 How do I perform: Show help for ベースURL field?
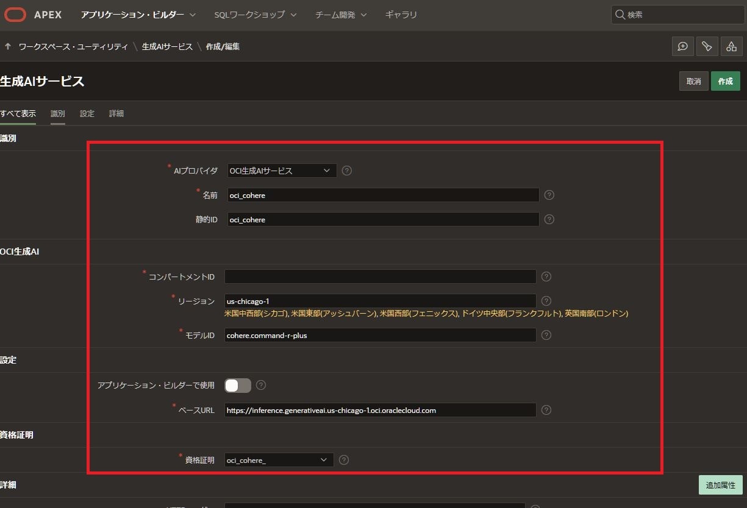546,410
